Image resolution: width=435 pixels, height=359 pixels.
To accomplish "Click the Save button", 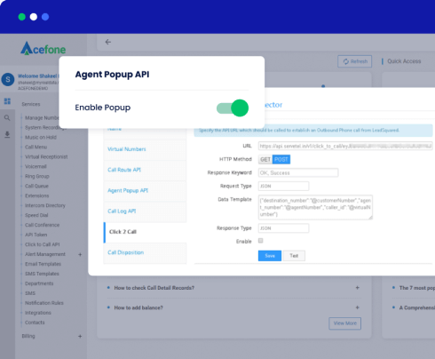I will point(270,256).
